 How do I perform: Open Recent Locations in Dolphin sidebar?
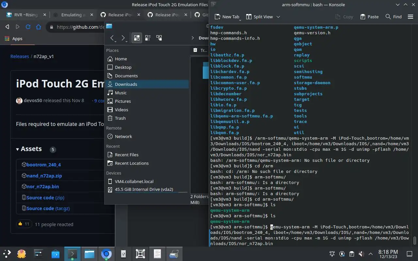coord(147,163)
